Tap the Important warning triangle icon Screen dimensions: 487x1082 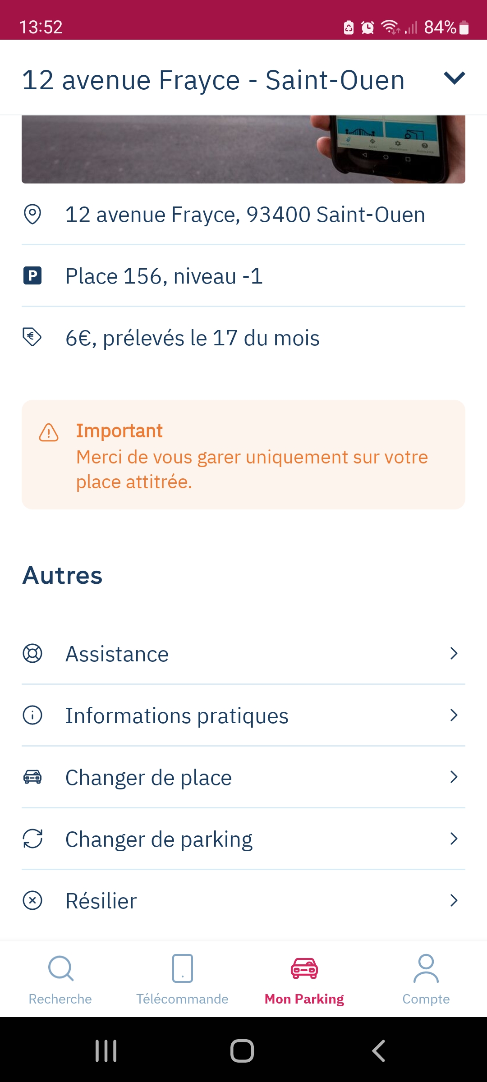tap(49, 432)
